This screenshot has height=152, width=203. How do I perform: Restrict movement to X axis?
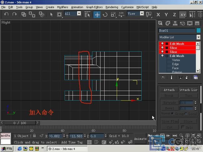point(158,15)
